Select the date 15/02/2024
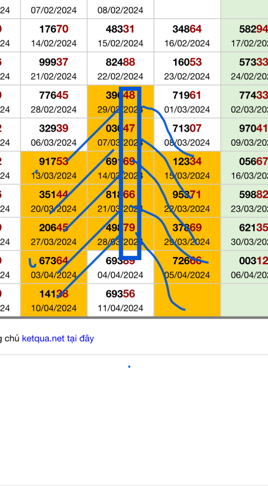Image resolution: width=268 pixels, height=486 pixels. pos(120,43)
